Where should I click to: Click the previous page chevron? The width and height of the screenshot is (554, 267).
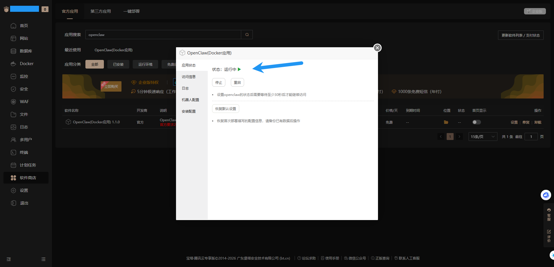[441, 137]
